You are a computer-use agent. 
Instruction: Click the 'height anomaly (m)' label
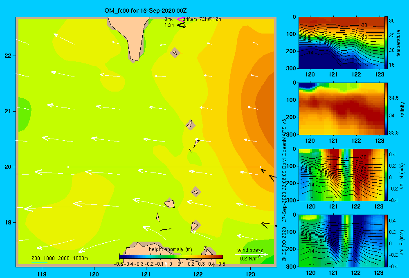pyautogui.click(x=171, y=249)
